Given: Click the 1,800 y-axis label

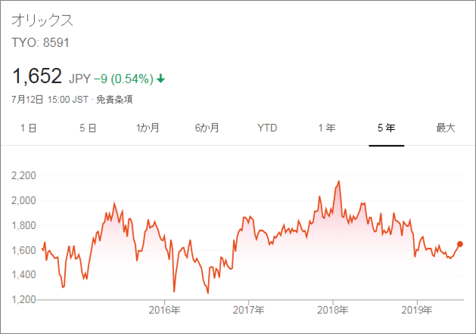Looking at the screenshot, I should (23, 225).
